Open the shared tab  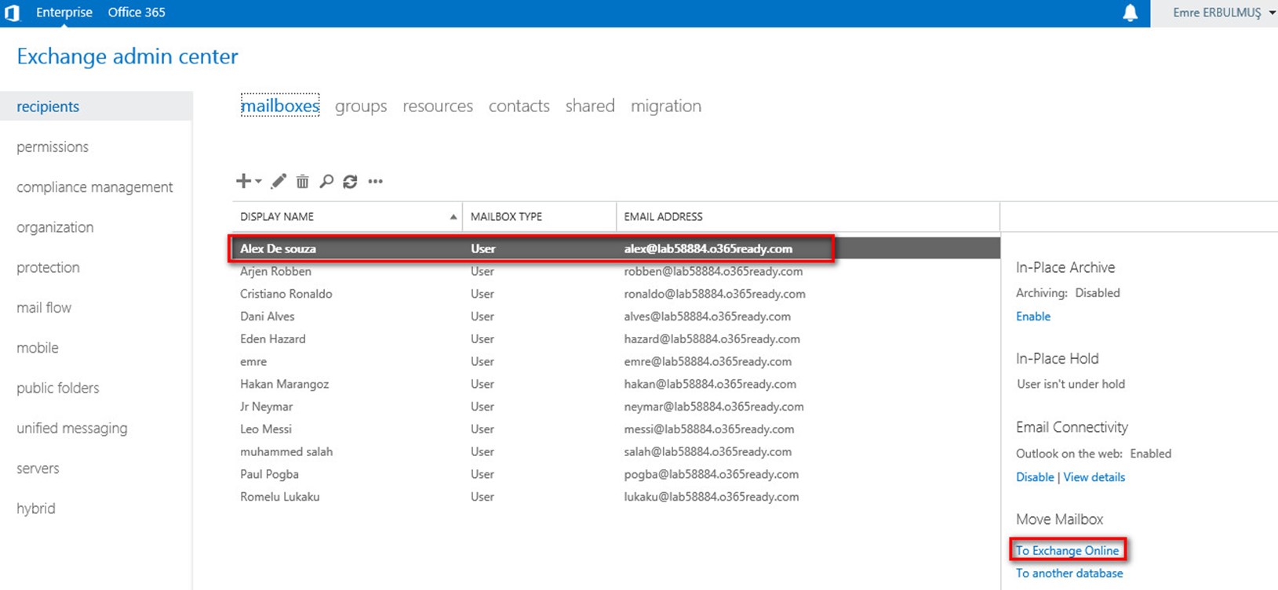coord(590,106)
